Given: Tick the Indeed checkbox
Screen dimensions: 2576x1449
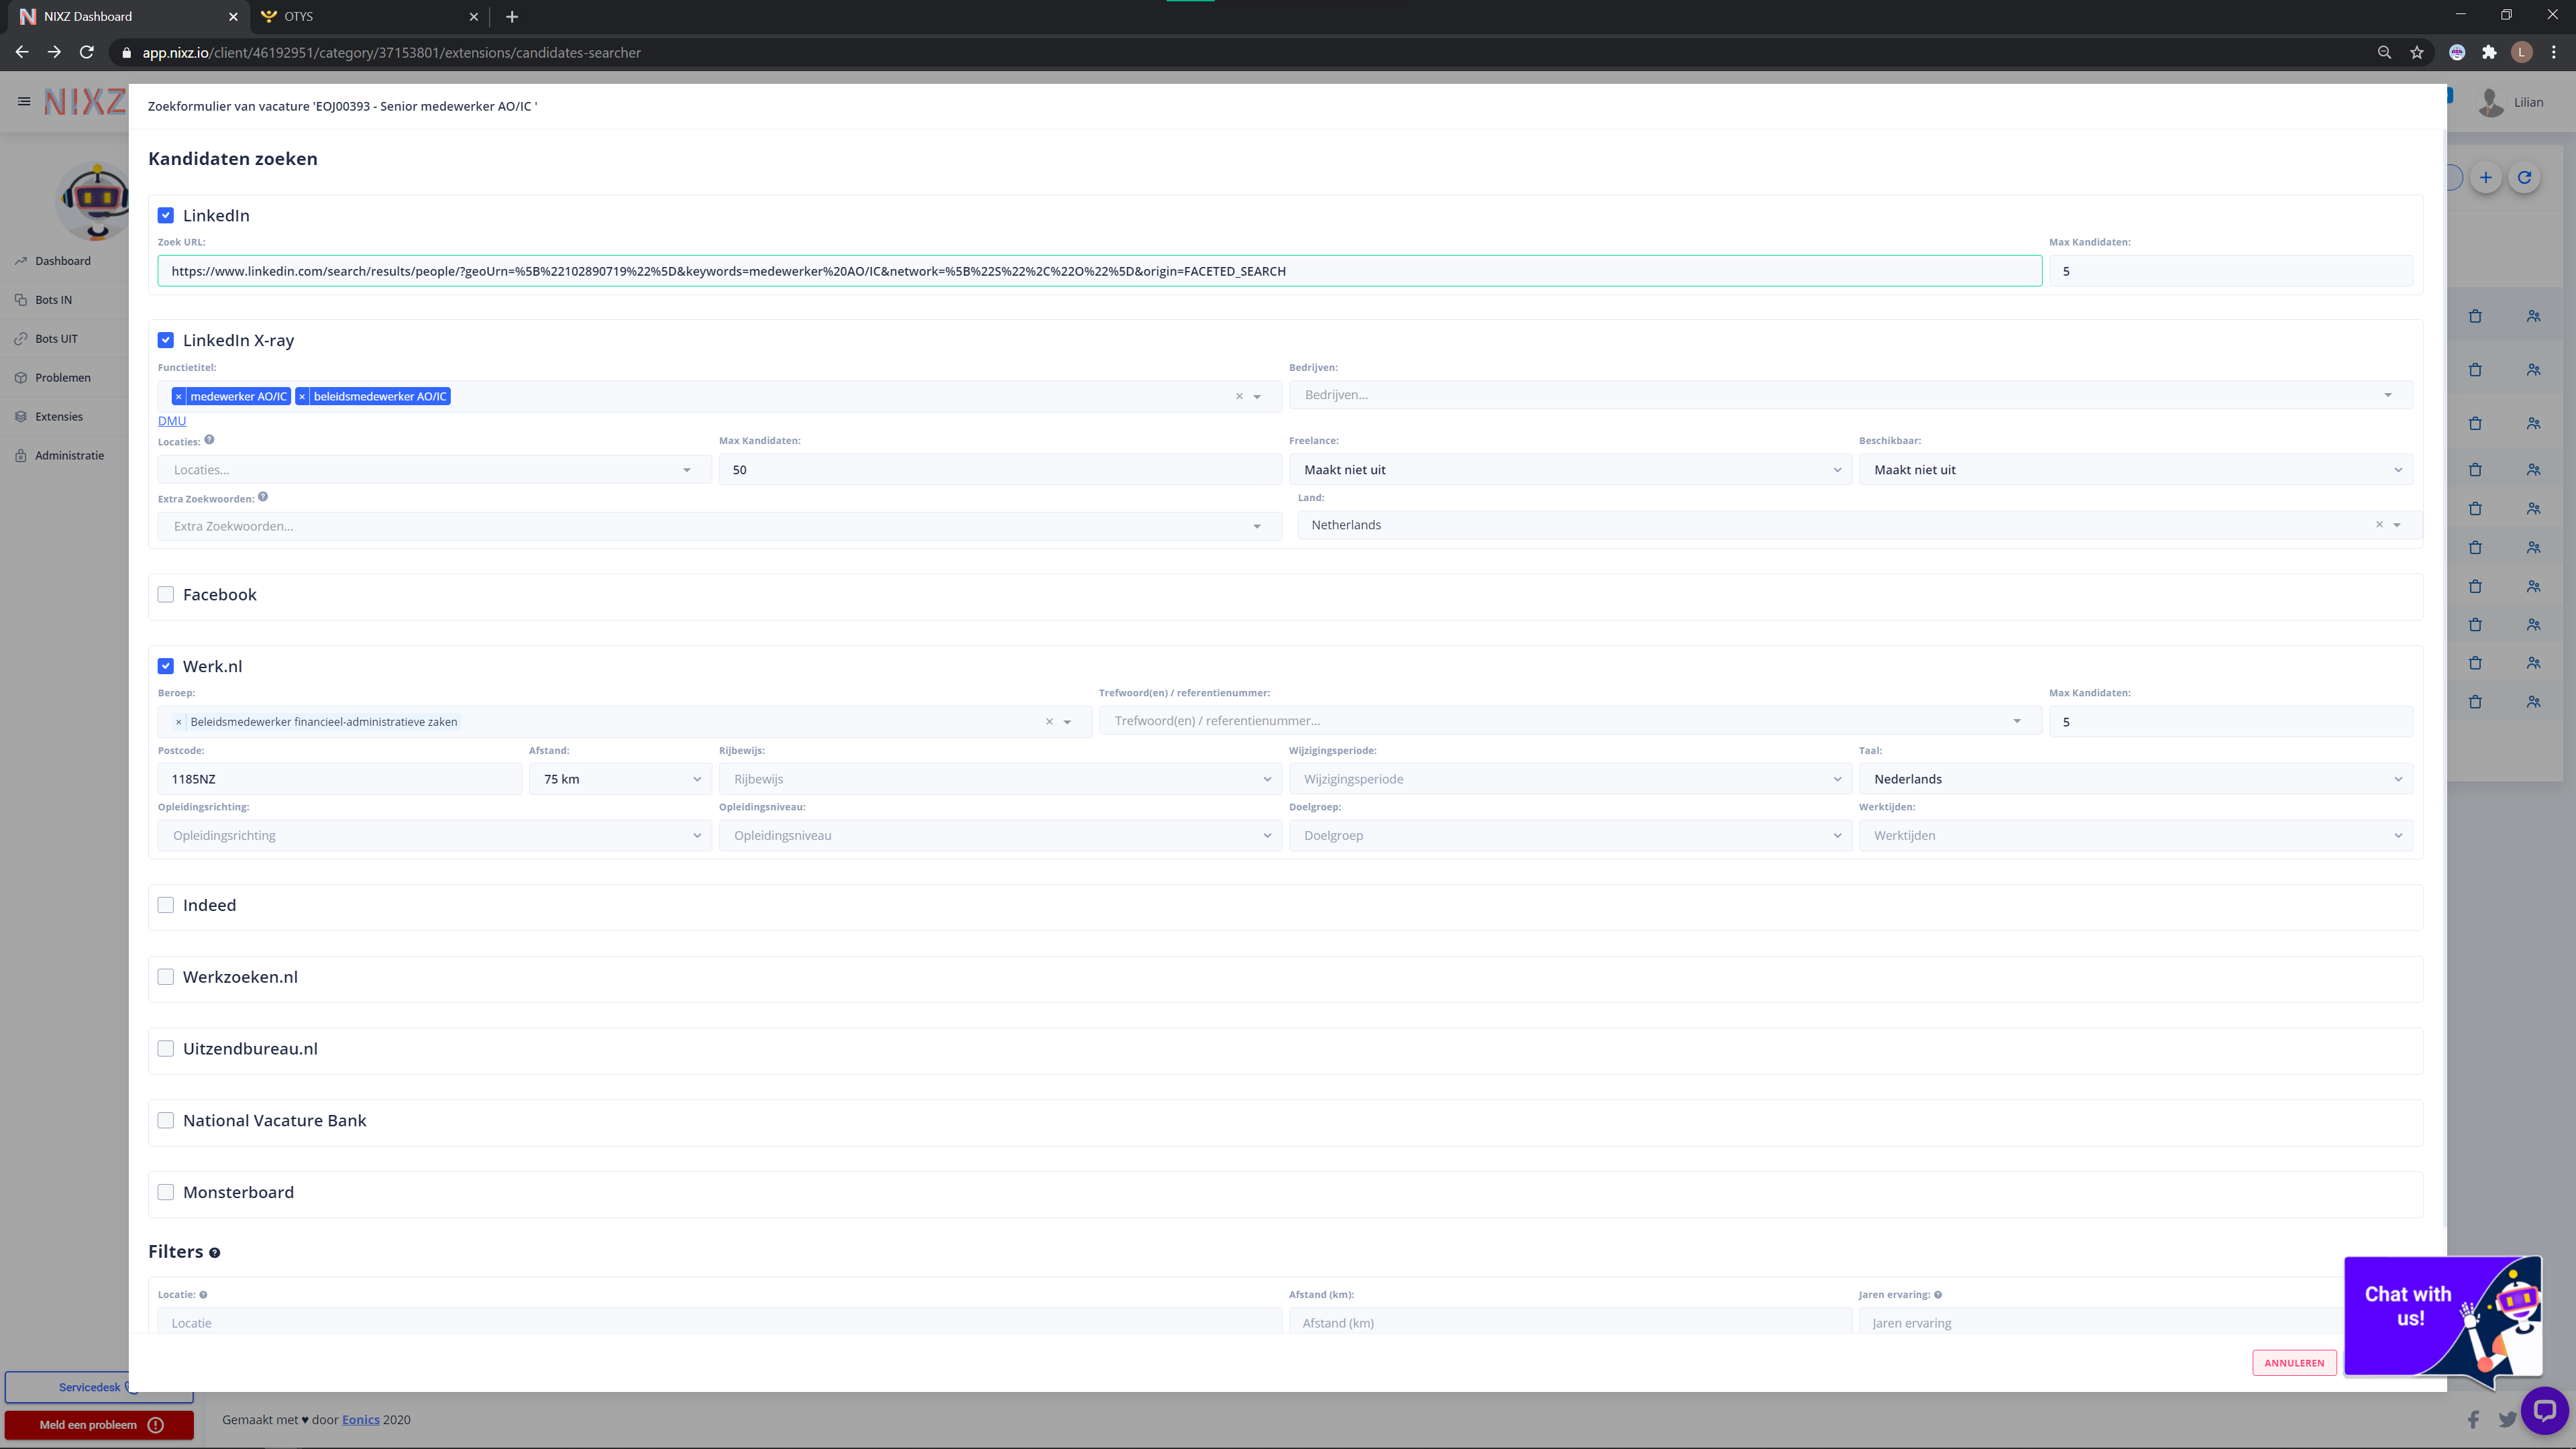Looking at the screenshot, I should pos(166,906).
